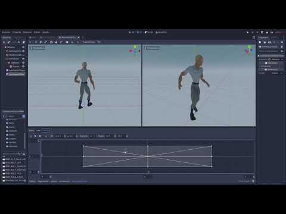
Task: Select the highlighted AnimationTree node
Action: [x=15, y=74]
